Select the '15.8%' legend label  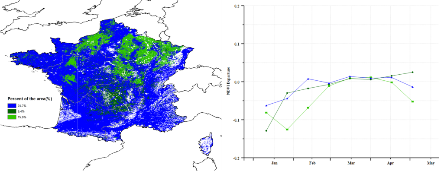(x=22, y=117)
